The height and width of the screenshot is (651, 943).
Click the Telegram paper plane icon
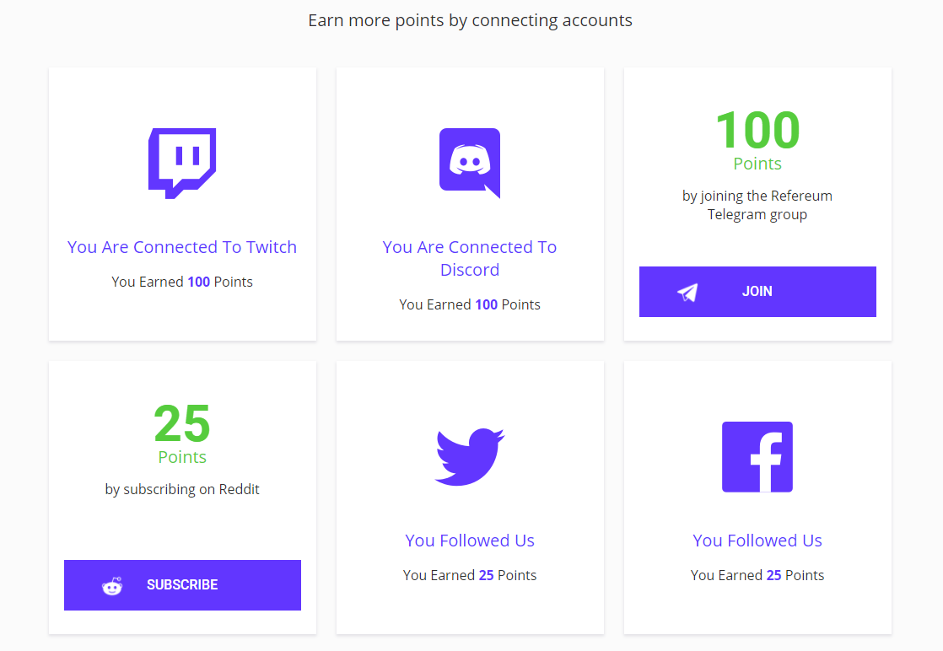click(x=687, y=292)
